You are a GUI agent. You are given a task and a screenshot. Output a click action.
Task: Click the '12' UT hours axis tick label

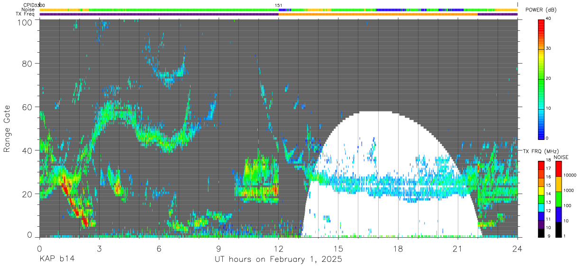pos(279,248)
